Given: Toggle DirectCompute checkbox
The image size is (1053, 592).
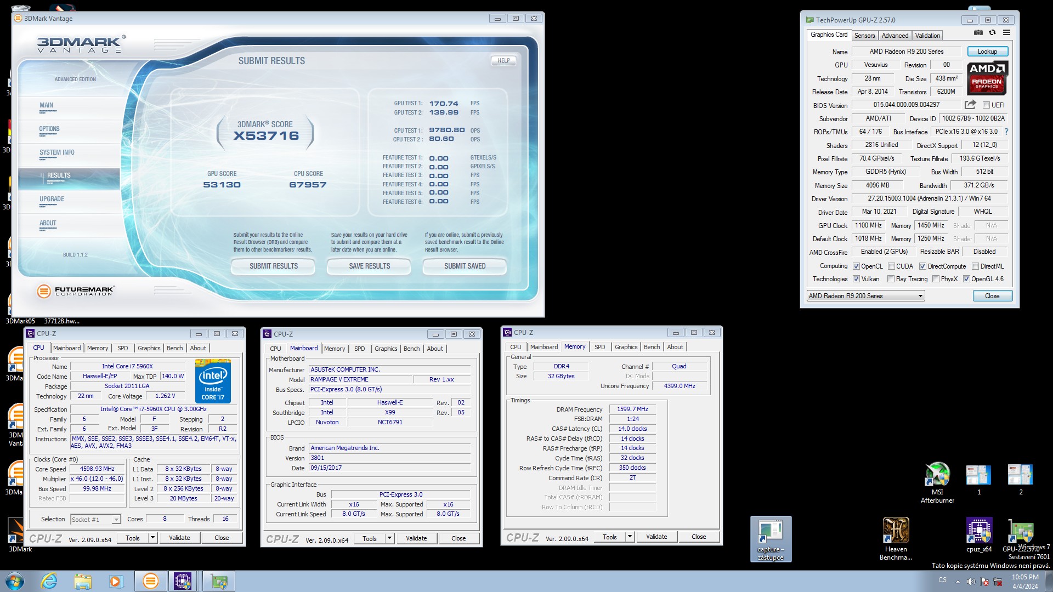Looking at the screenshot, I should [922, 266].
